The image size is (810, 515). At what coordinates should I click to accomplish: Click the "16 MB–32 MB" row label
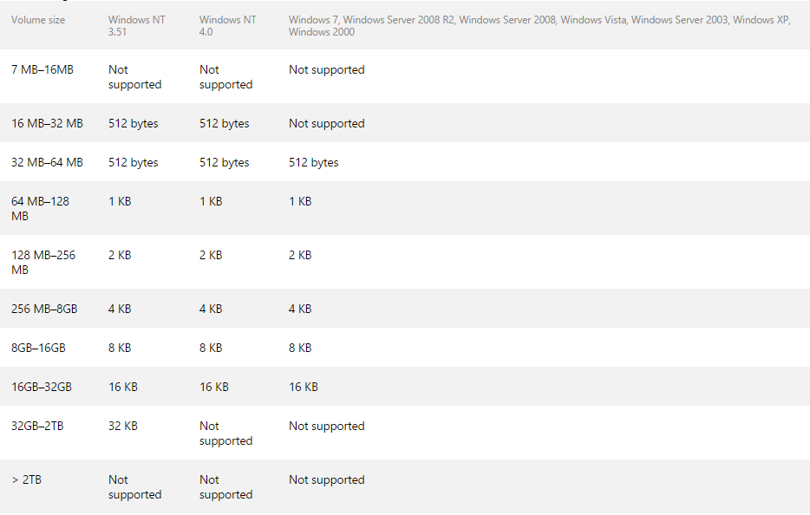pyautogui.click(x=47, y=123)
